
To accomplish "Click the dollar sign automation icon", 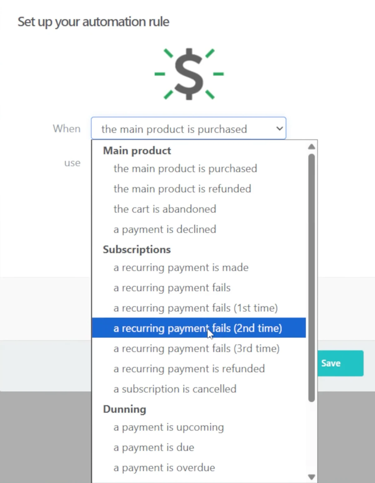I will click(x=188, y=74).
